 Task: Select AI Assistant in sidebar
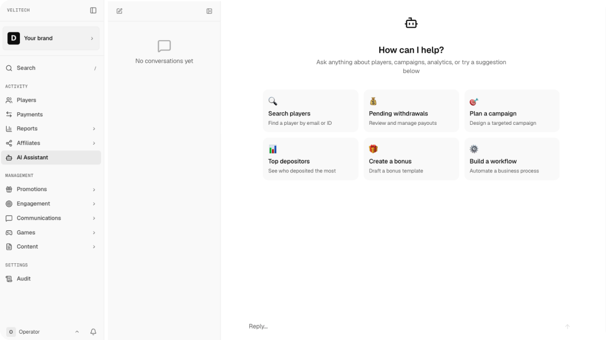pos(51,158)
